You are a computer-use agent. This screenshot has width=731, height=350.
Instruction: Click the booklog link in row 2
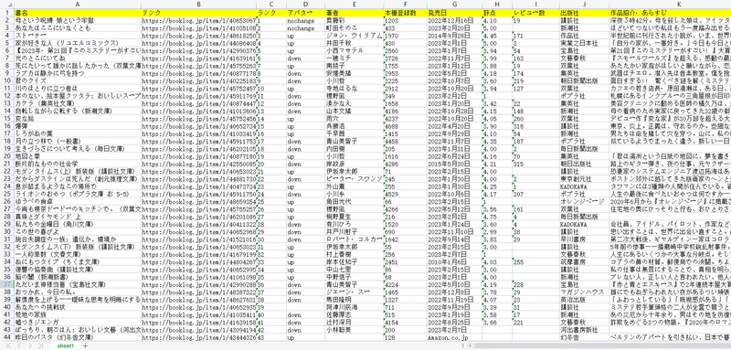tap(198, 20)
